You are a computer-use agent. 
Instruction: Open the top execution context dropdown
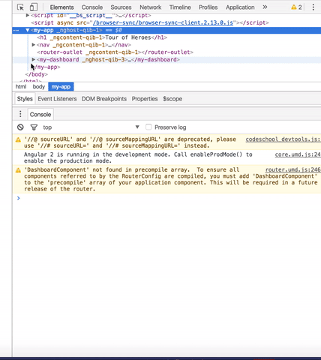[x=91, y=127]
